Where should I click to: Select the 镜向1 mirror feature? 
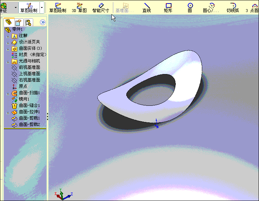coord(20,99)
